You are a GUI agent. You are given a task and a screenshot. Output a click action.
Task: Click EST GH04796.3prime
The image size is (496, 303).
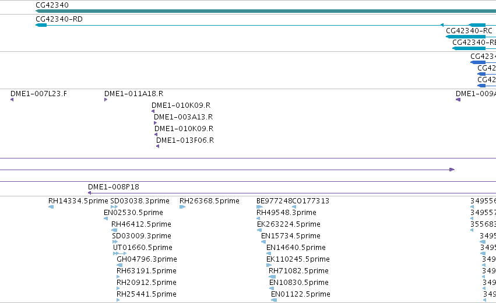pos(147,259)
